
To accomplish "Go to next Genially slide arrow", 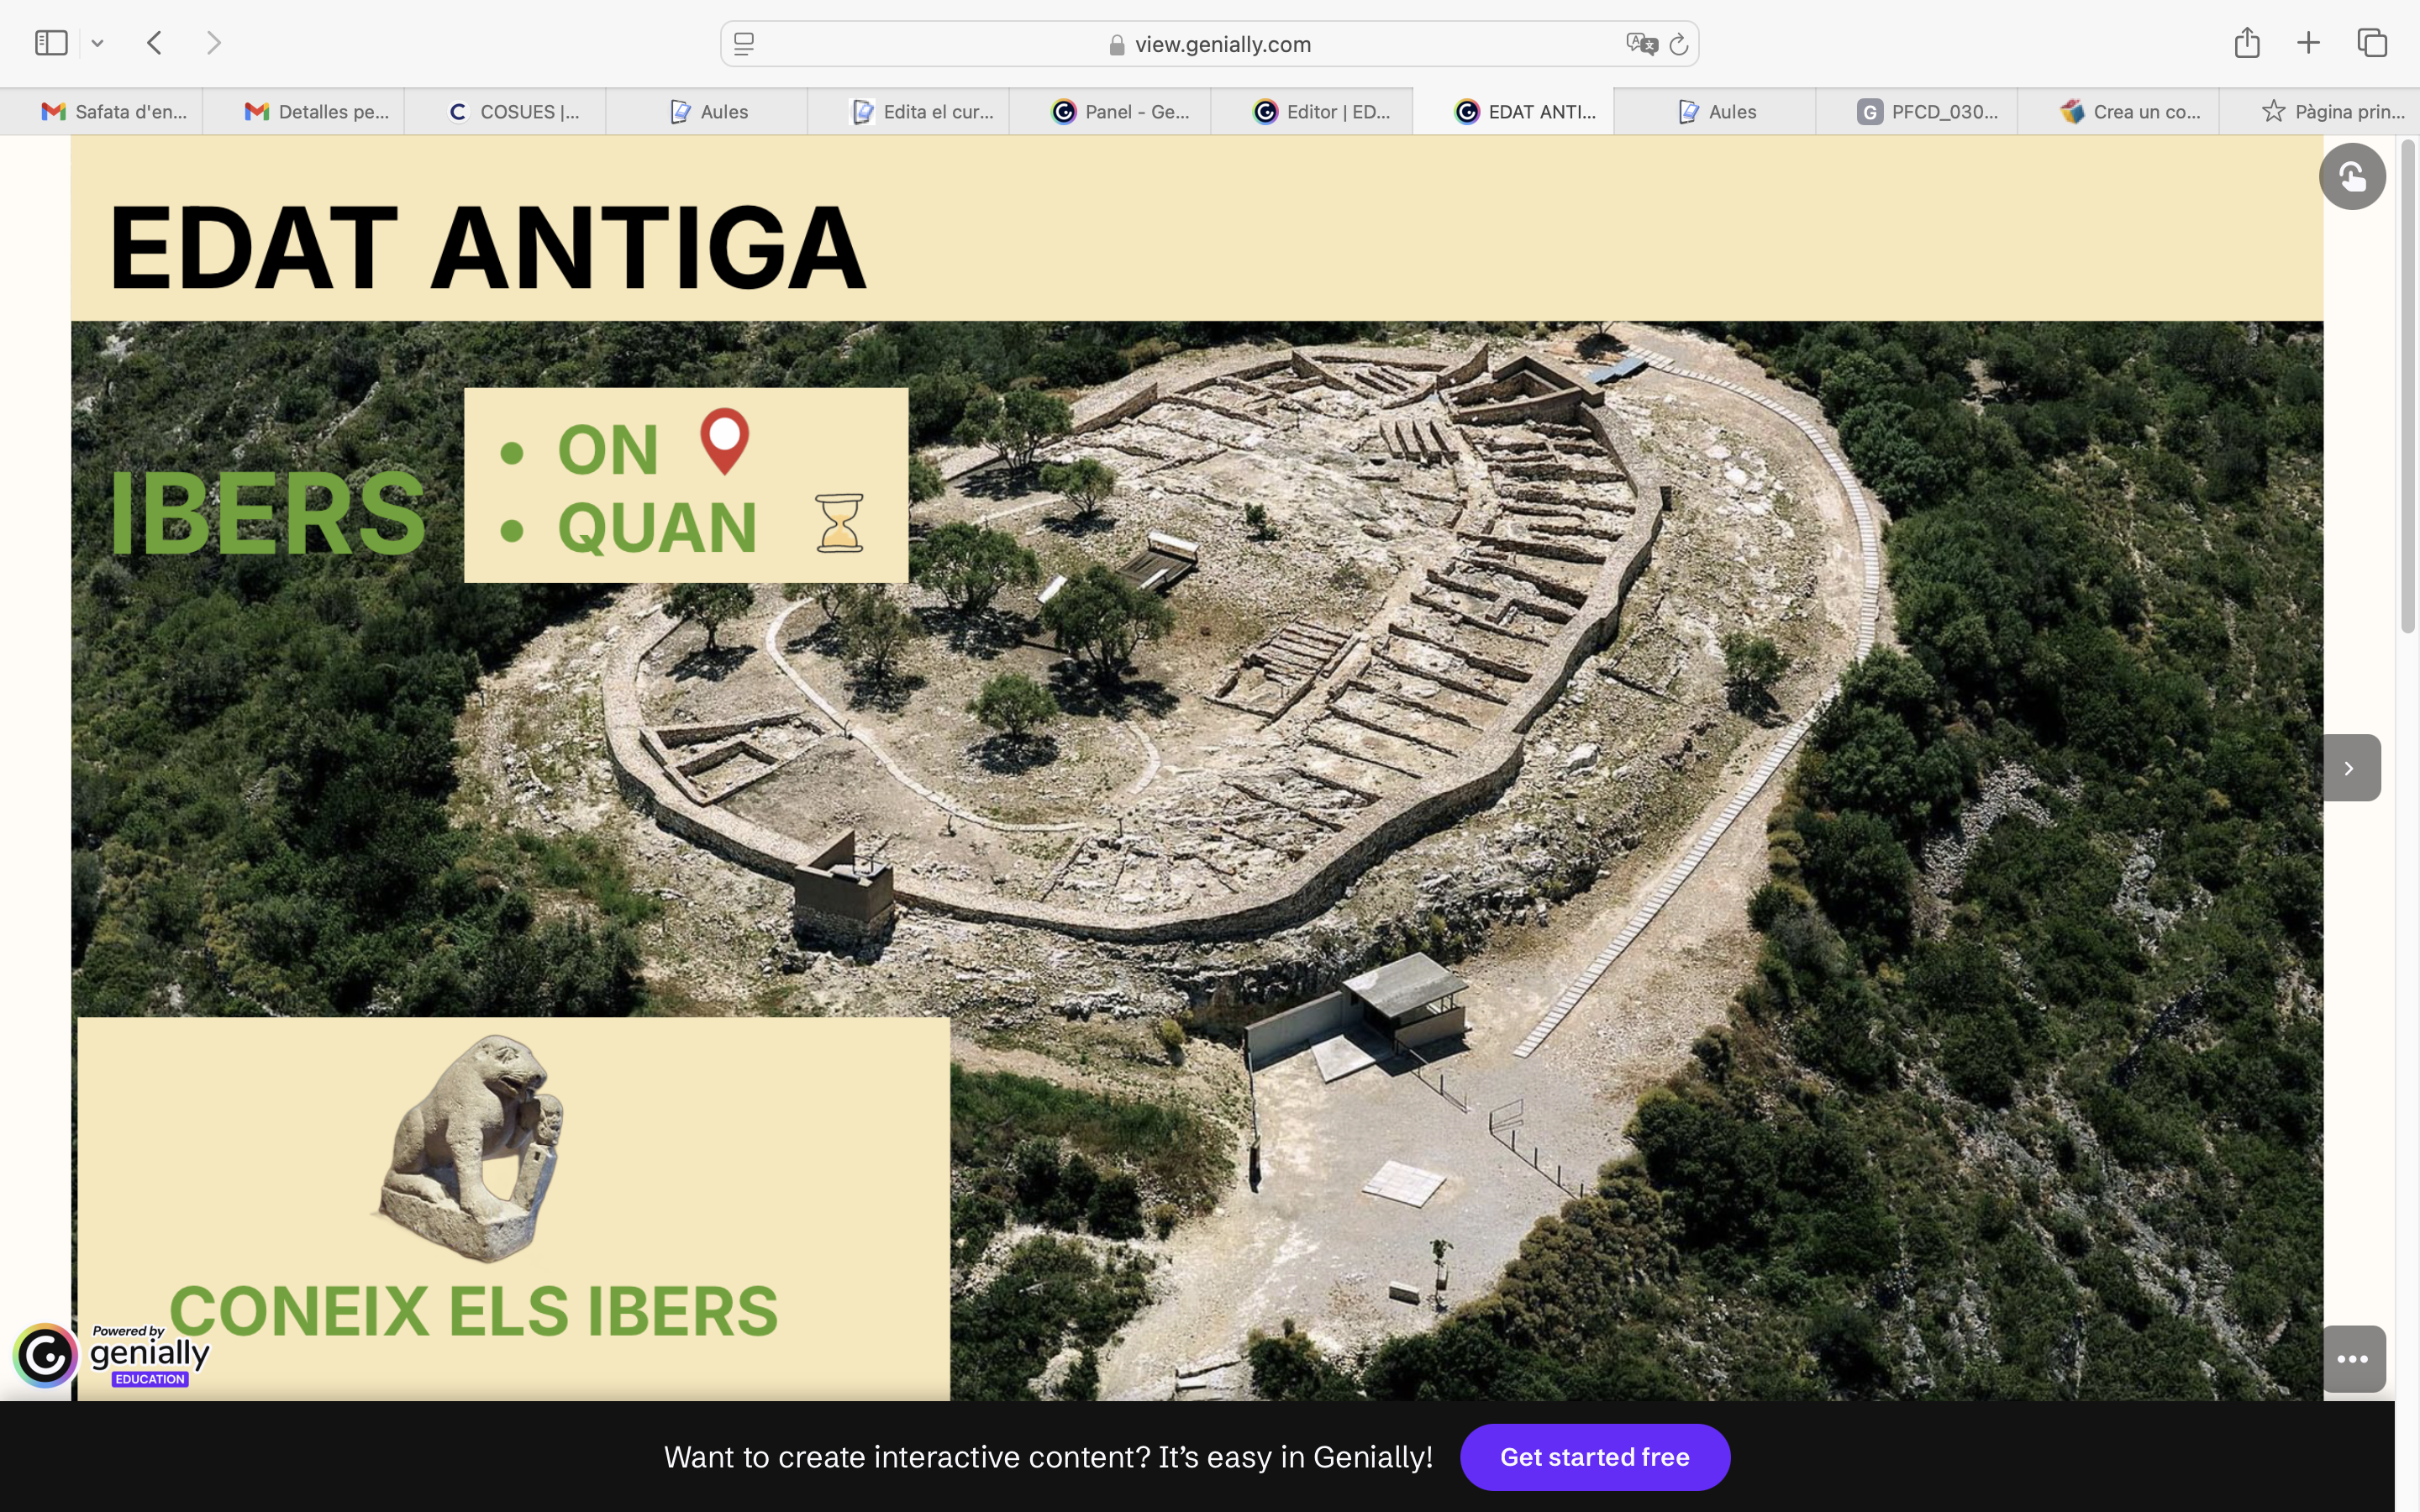I will pyautogui.click(x=2350, y=768).
